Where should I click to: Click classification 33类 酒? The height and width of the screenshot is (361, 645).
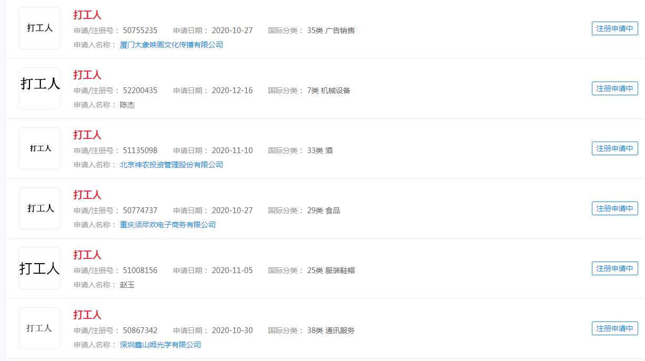click(x=320, y=151)
